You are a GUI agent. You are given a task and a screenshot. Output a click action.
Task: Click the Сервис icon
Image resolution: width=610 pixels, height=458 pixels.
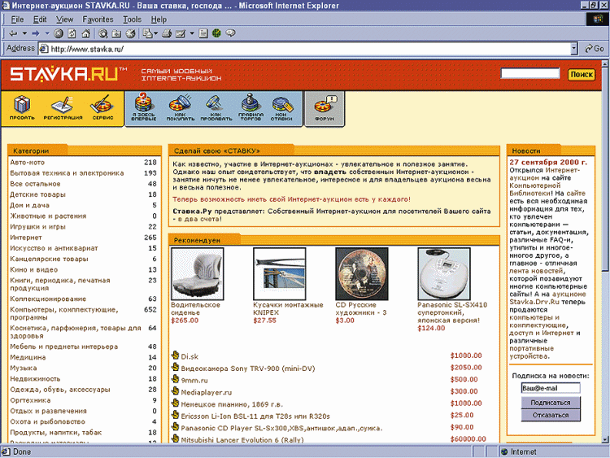[102, 104]
